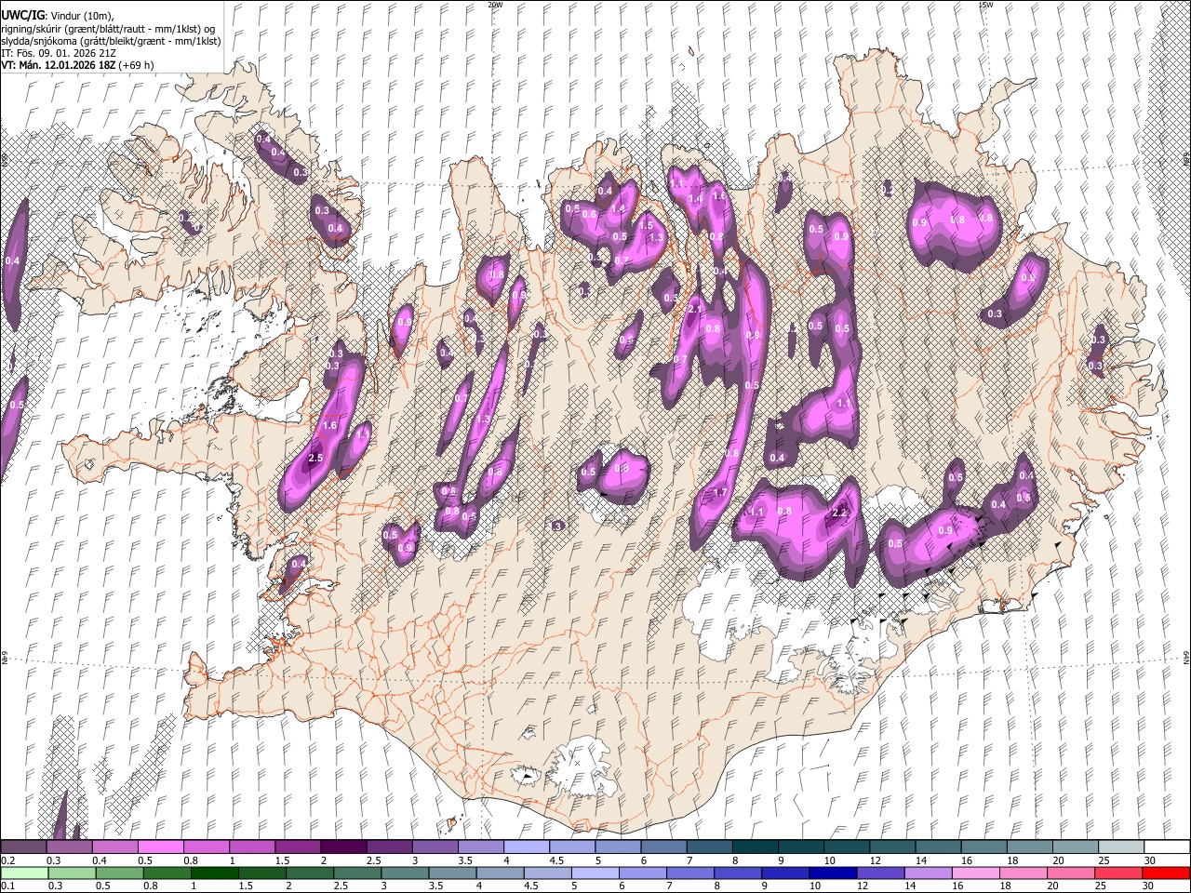Pick upper legend dark teal swatch between 8 and 9
1191x893 pixels.
755,847
